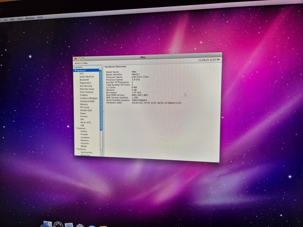303x227 pixels.
Task: Click the sidebar scroll up arrow
Action: point(101,152)
